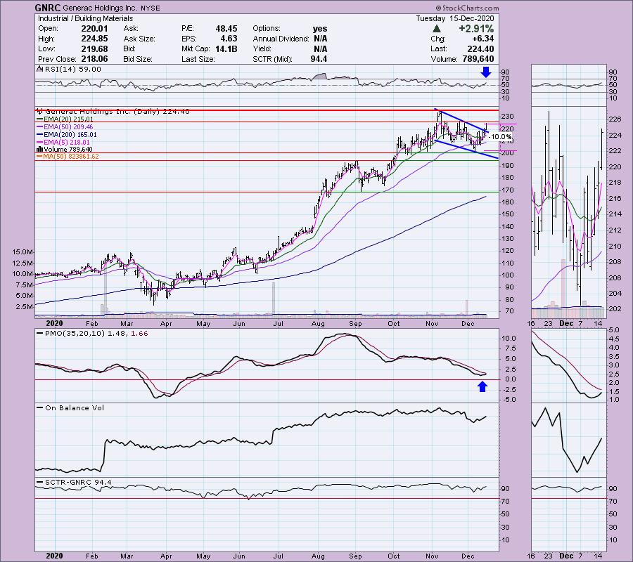This screenshot has height=562, width=633.
Task: Click the bar icon beside the Volume legend entry
Action: [39, 150]
